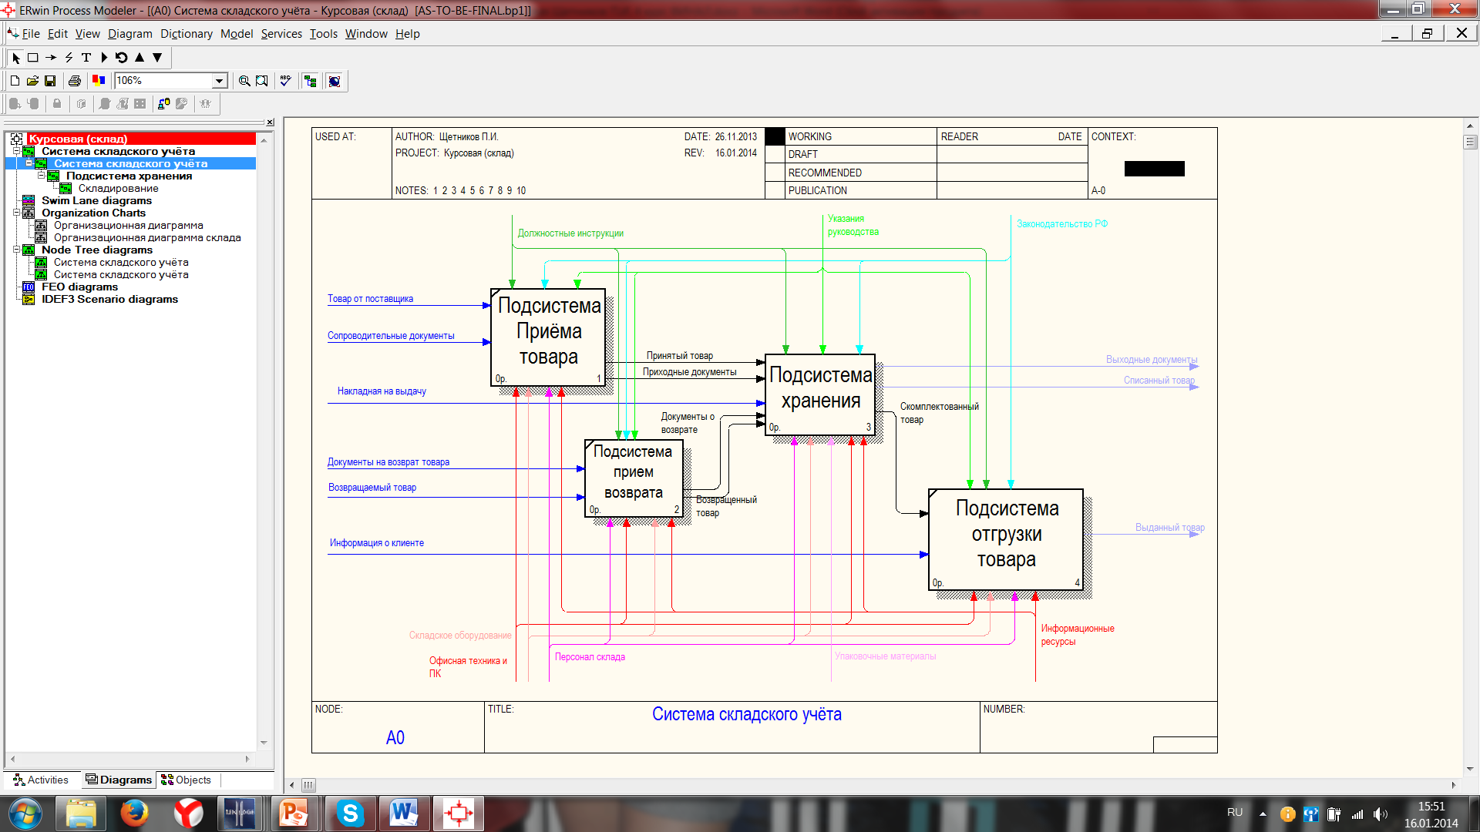Collapse the Подсистема хранения tree node
Image resolution: width=1480 pixels, height=832 pixels.
42,176
